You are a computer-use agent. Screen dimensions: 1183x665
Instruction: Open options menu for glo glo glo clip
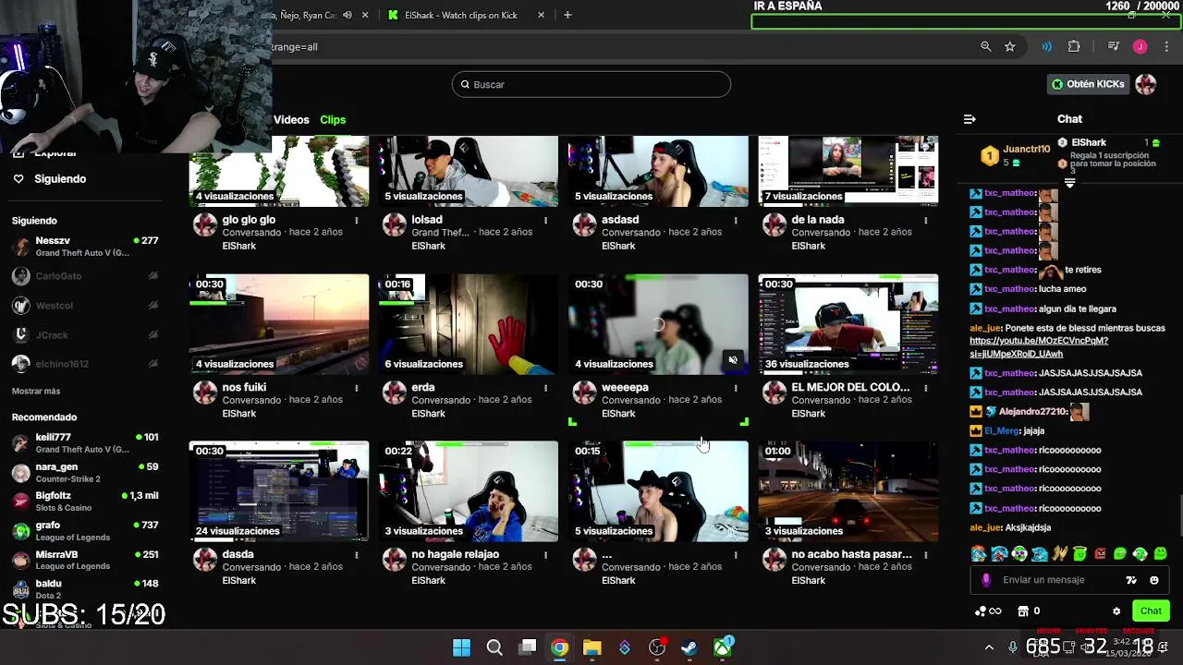coord(356,220)
